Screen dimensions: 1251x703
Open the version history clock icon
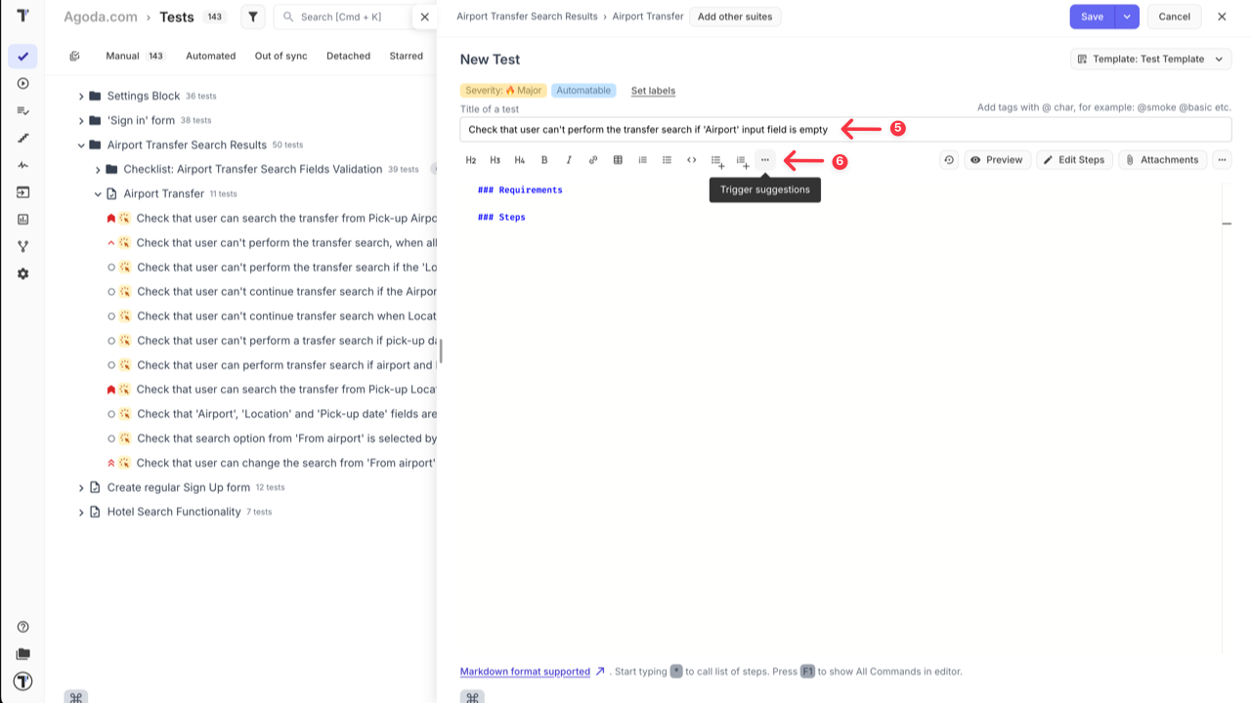coord(948,160)
